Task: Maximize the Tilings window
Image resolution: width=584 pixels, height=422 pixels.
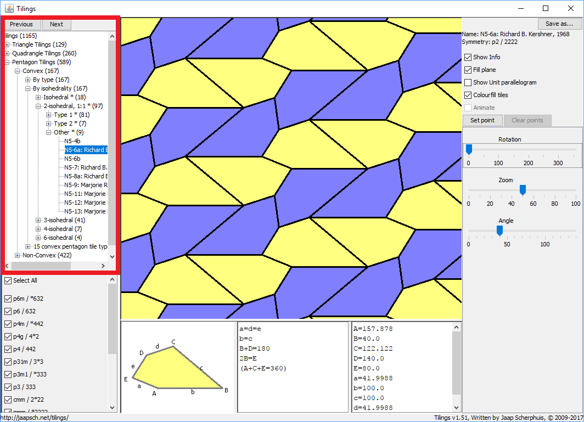Action: 546,8
